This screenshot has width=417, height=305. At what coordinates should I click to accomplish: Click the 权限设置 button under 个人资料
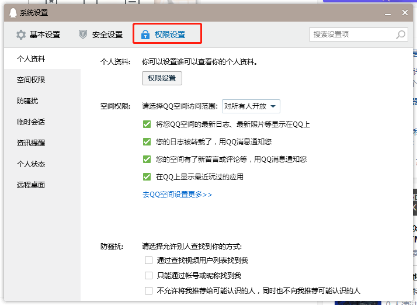point(162,78)
